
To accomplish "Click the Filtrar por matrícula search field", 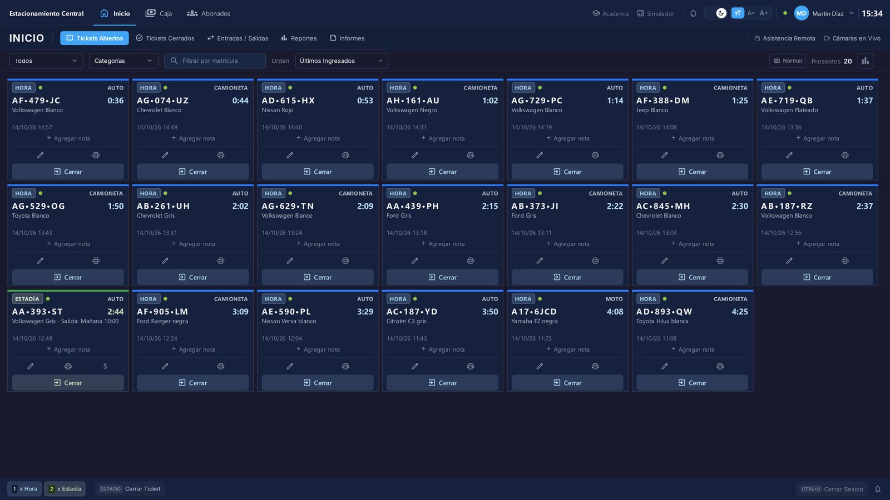I will [215, 61].
